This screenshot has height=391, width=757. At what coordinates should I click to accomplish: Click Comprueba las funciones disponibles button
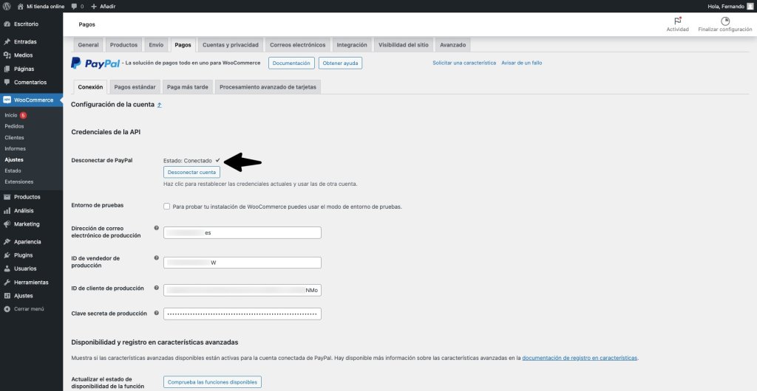point(212,382)
